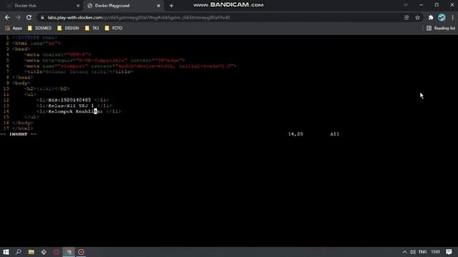
Task: Open the volume control in tray
Action: [413, 252]
